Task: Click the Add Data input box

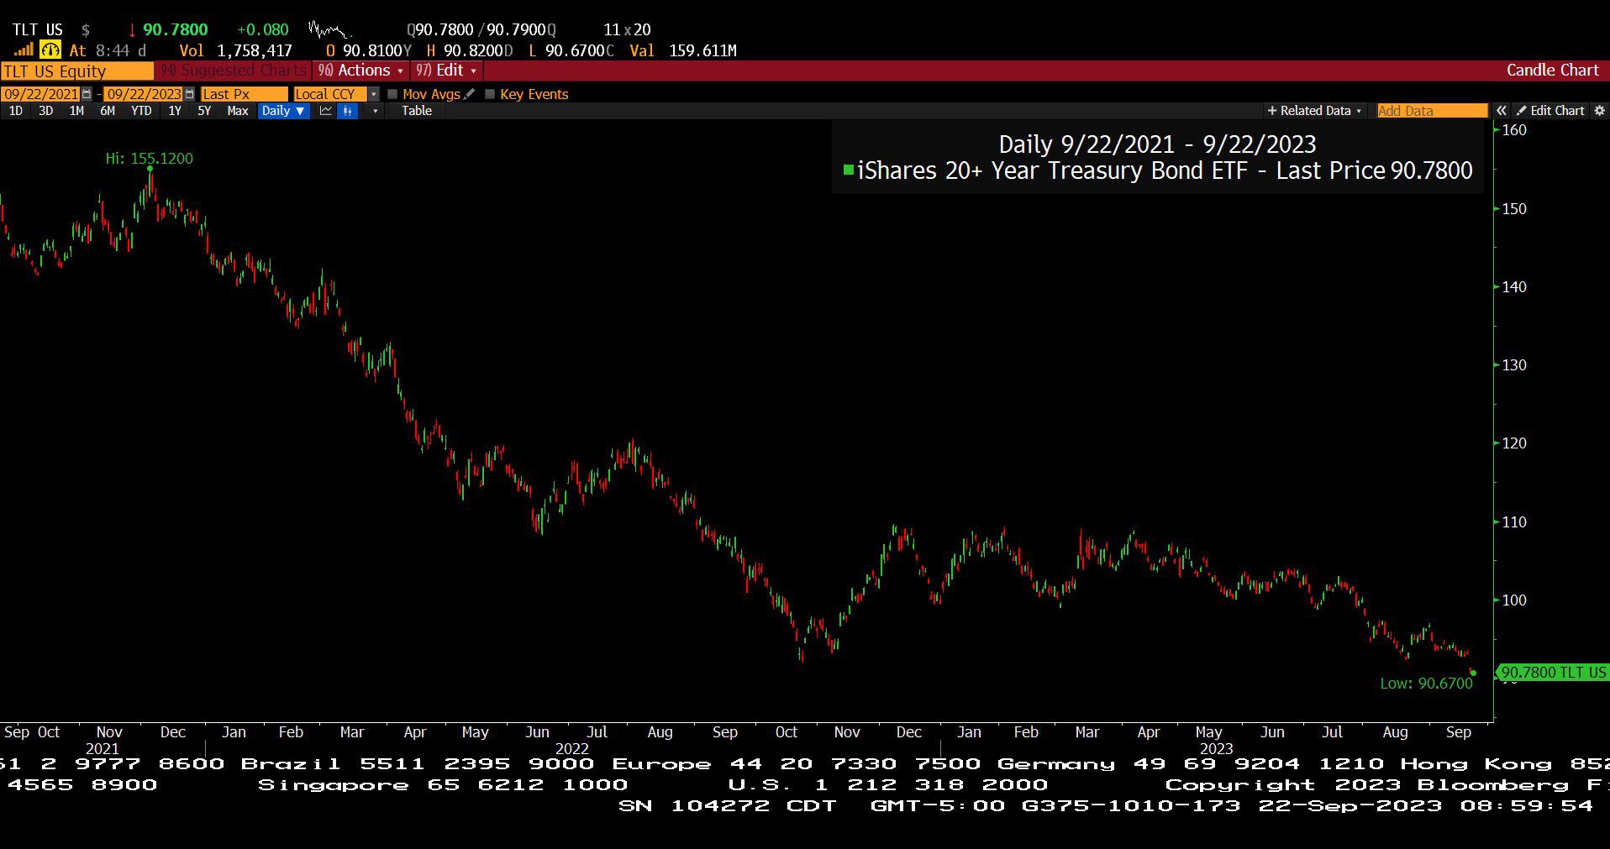Action: [x=1432, y=111]
